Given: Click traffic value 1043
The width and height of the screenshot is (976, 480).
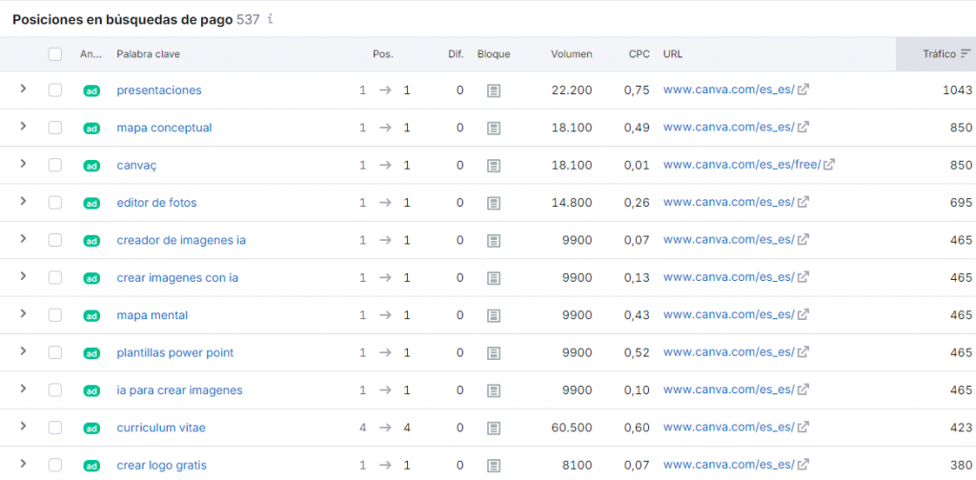Looking at the screenshot, I should [957, 90].
